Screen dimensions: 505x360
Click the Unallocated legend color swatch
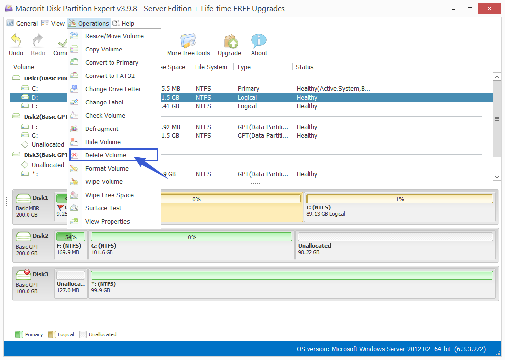(x=83, y=334)
